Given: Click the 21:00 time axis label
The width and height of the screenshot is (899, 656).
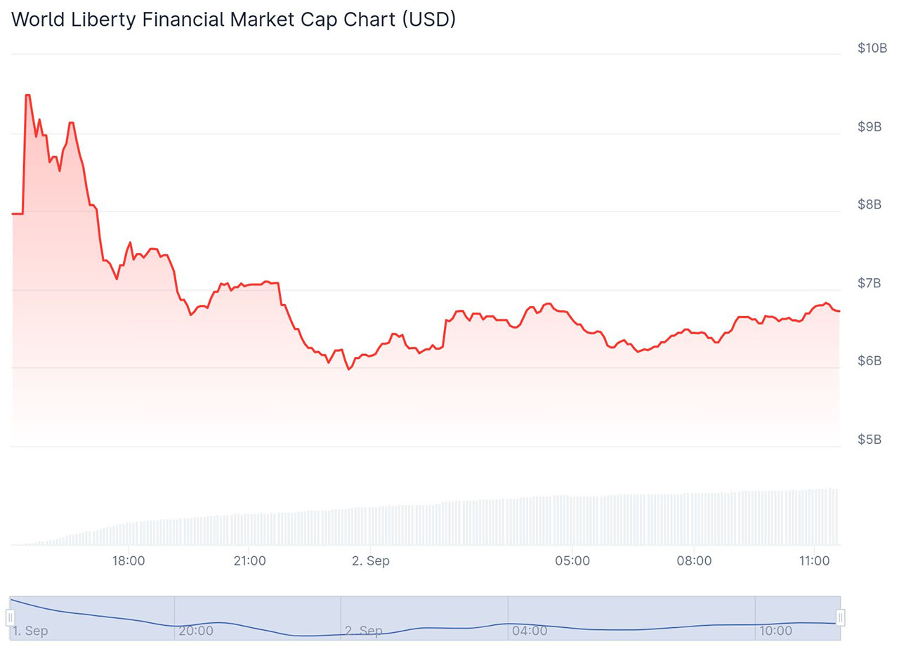Looking at the screenshot, I should 249,561.
